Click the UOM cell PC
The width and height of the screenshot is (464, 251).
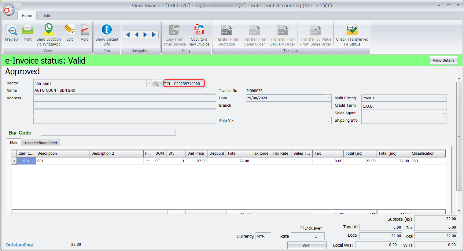(160, 161)
